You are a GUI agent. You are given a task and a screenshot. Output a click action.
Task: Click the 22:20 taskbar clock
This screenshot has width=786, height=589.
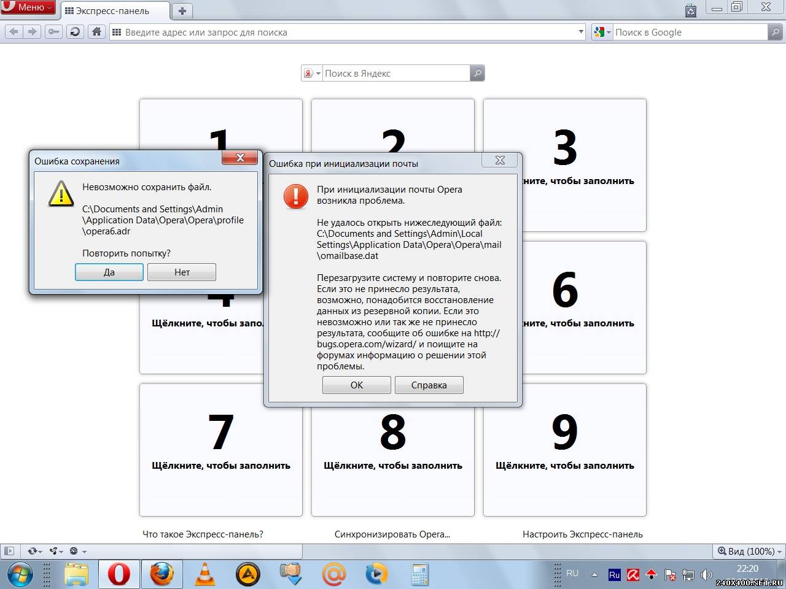click(x=747, y=569)
